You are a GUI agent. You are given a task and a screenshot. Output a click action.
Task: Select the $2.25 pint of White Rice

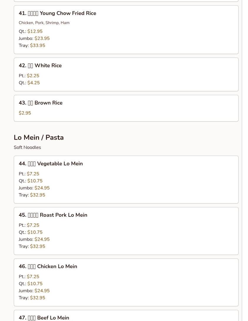(33, 76)
